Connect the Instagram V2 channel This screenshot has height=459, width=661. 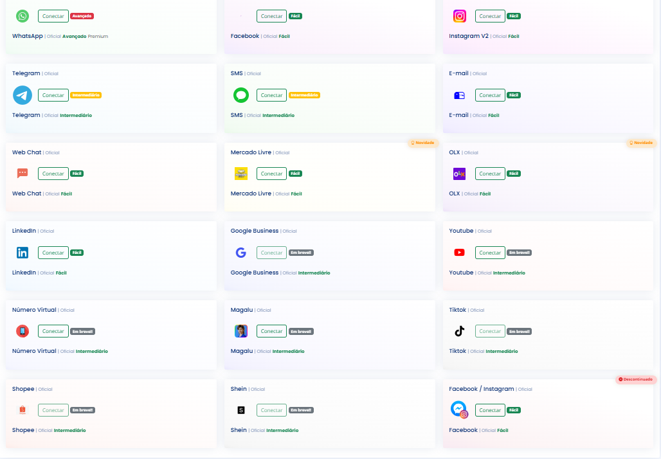[x=490, y=16]
